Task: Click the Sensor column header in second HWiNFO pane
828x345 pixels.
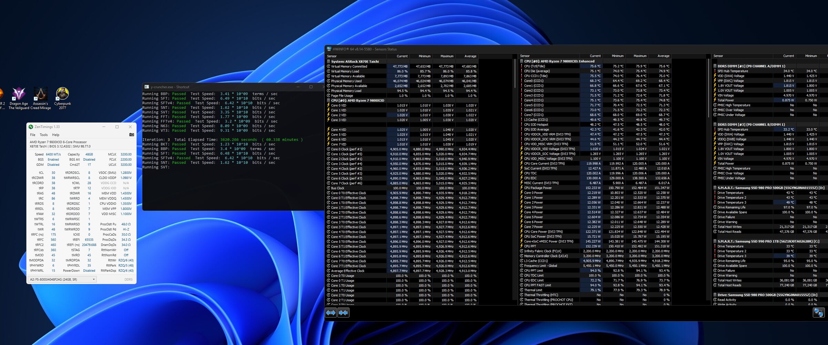Action: (549, 56)
